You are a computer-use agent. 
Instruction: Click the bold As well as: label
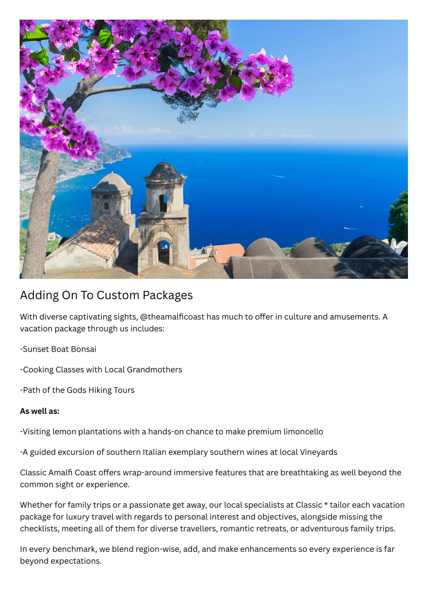coord(40,411)
